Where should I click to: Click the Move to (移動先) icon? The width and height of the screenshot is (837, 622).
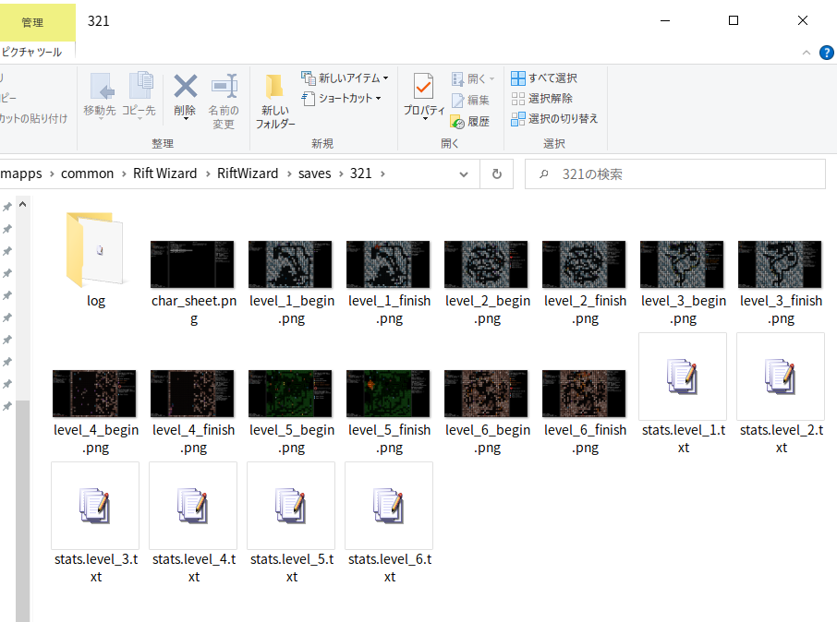[100, 88]
